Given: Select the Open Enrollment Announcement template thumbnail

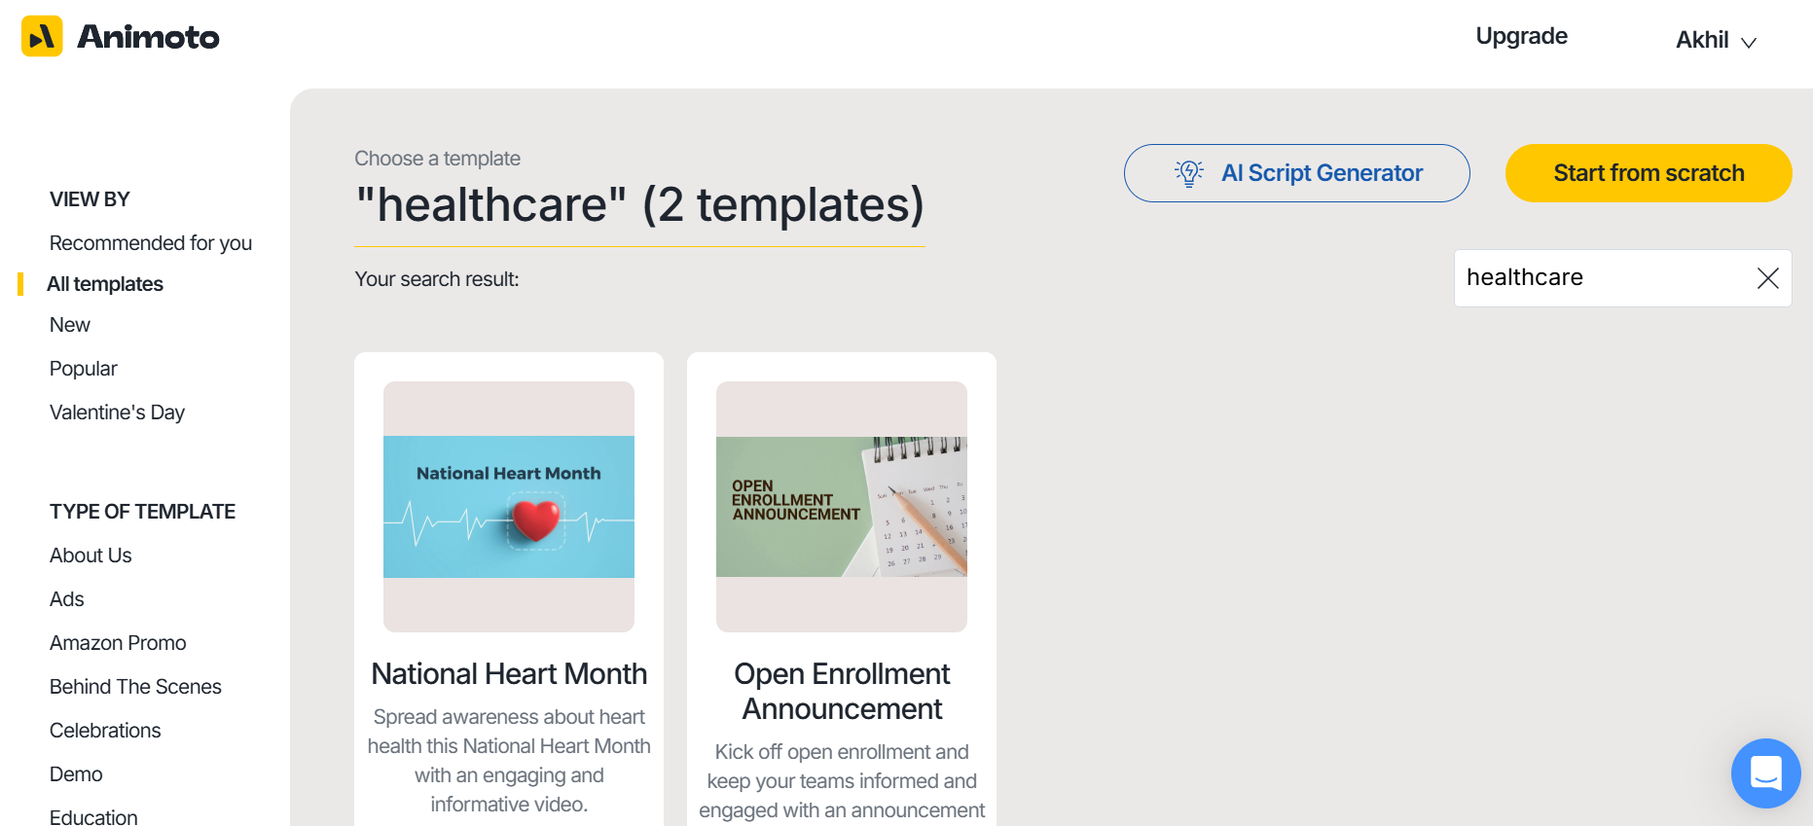Looking at the screenshot, I should (841, 505).
